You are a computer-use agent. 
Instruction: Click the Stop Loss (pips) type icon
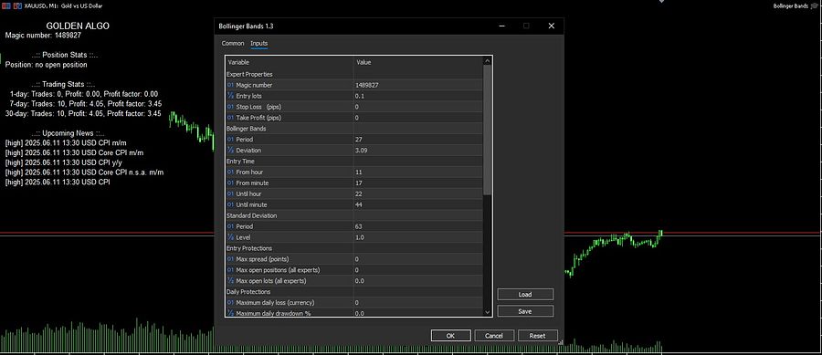click(x=230, y=107)
